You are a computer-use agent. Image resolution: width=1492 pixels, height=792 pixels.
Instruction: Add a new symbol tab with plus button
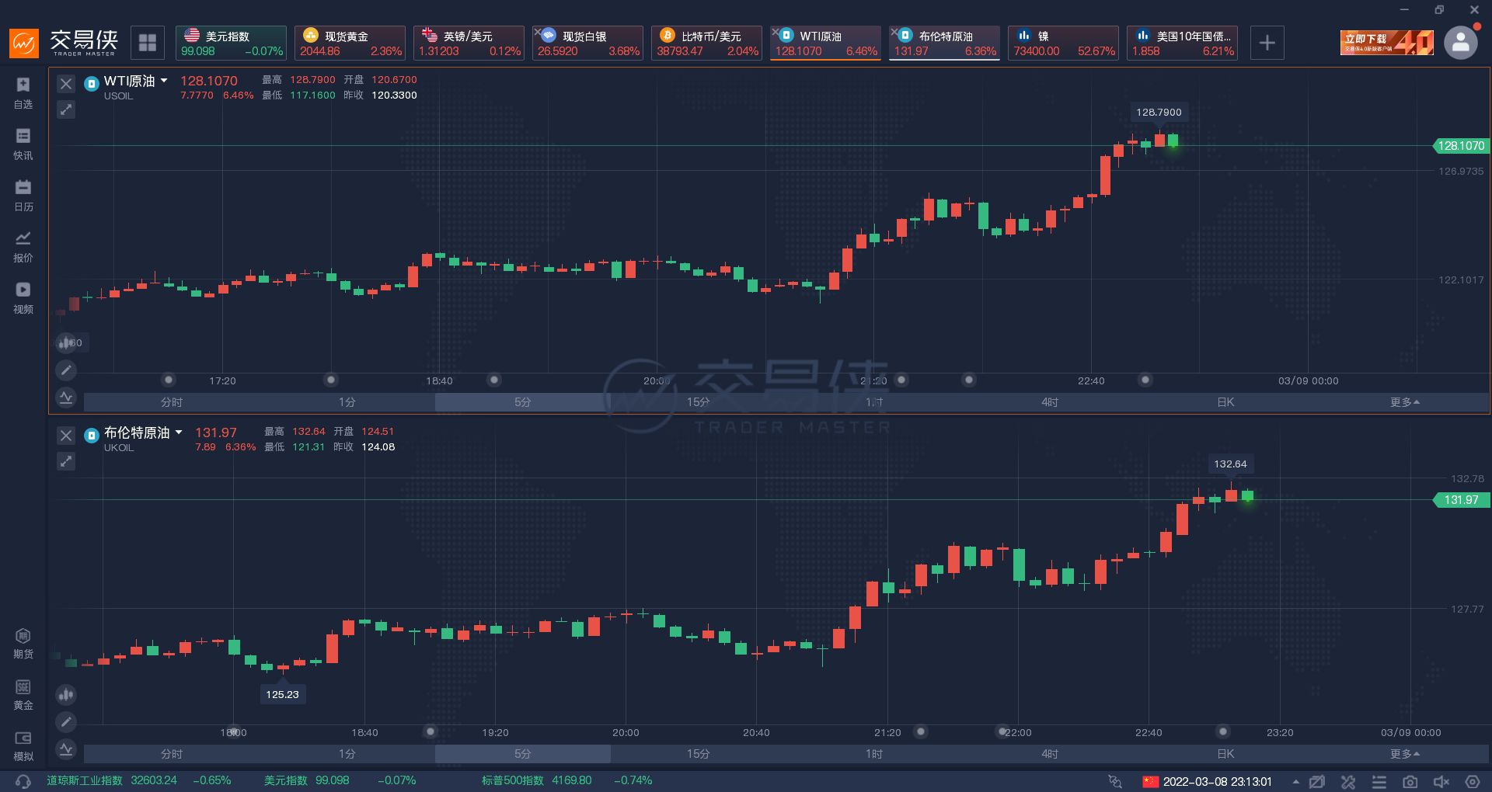pyautogui.click(x=1267, y=43)
